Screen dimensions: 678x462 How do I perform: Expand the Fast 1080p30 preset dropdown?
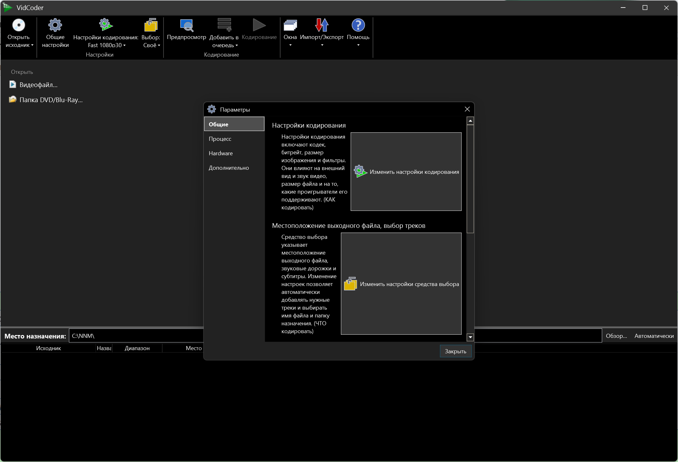pyautogui.click(x=125, y=45)
